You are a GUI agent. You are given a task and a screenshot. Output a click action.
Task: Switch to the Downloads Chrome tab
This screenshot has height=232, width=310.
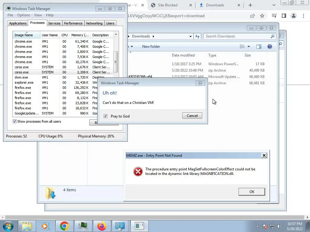[x=215, y=5]
